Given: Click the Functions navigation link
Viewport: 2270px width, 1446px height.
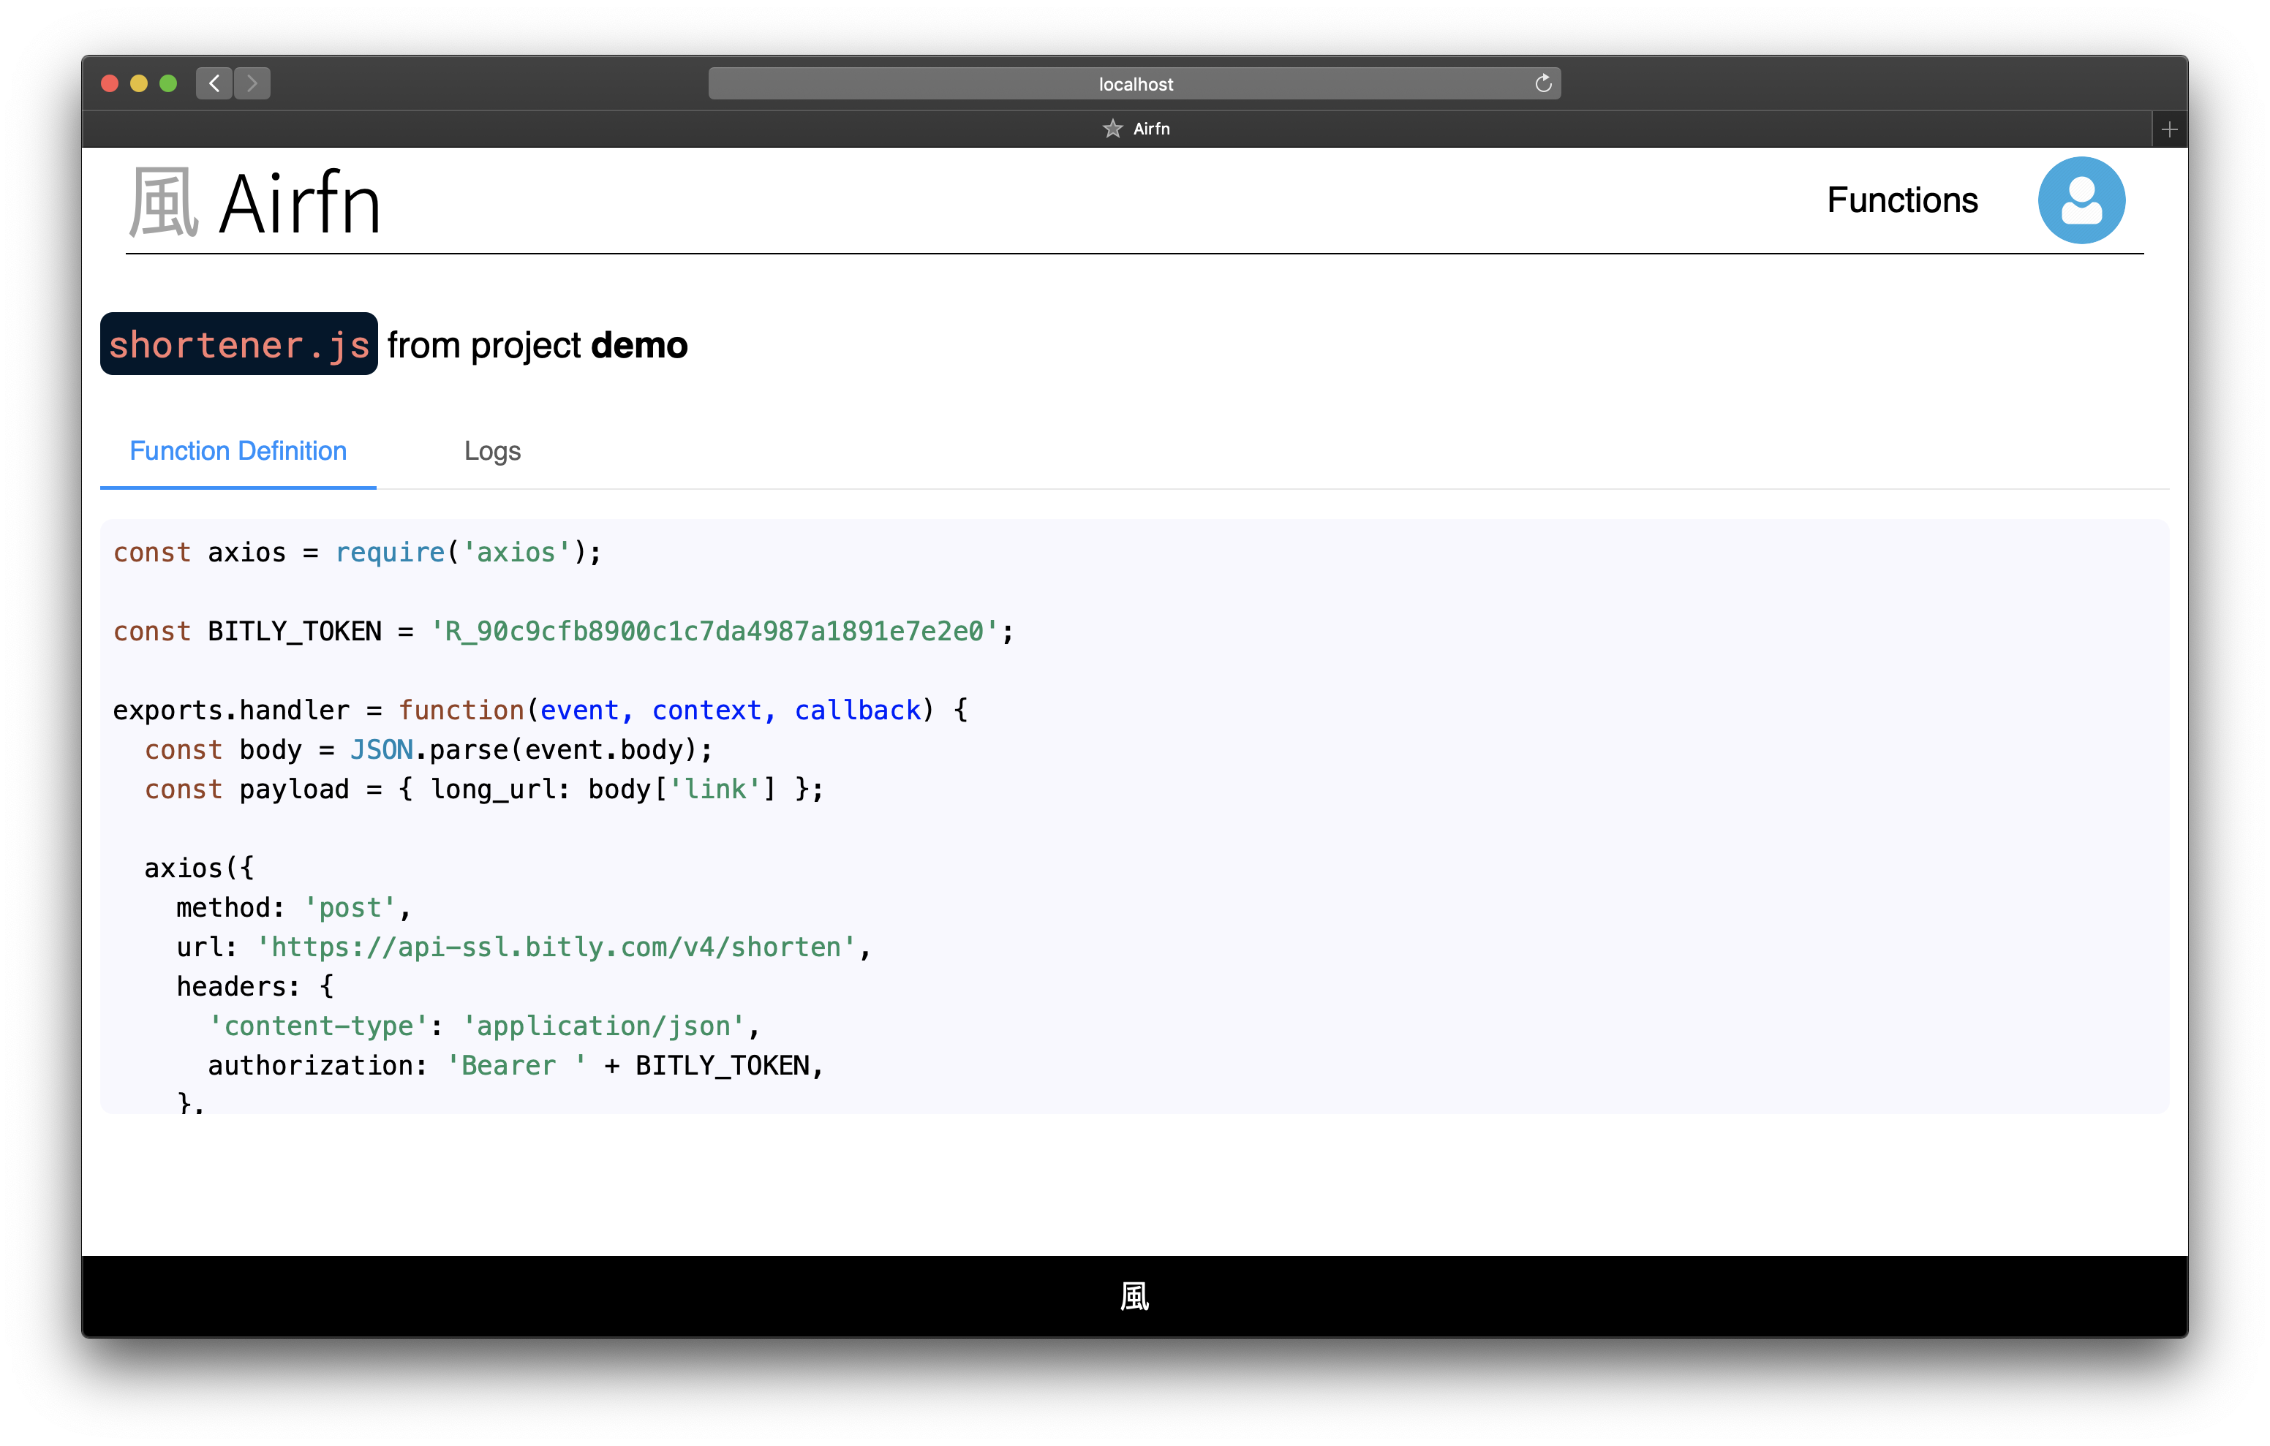Looking at the screenshot, I should 1903,199.
